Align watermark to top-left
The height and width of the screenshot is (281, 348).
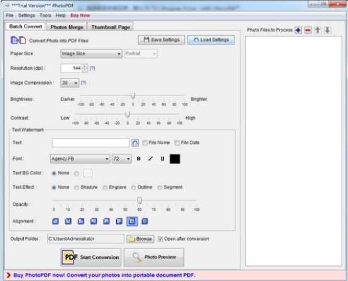point(55,221)
